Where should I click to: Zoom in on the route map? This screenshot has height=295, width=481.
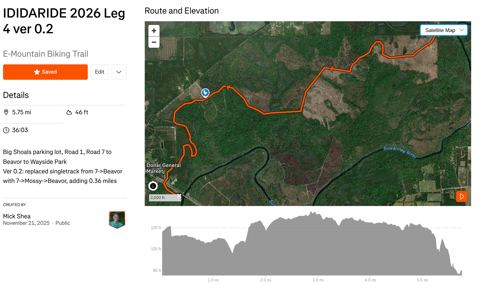154,31
